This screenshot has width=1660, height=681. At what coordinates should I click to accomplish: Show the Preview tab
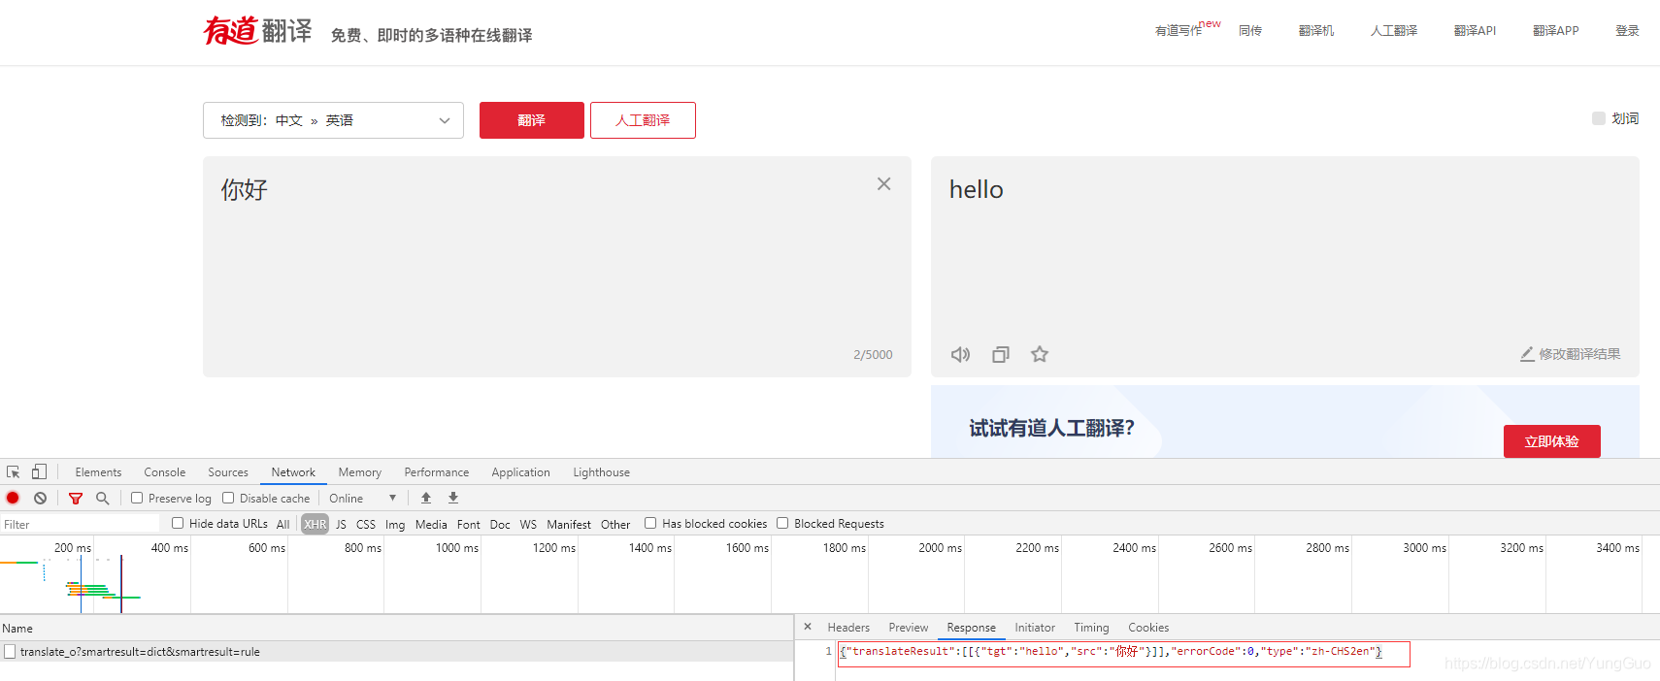pos(909,628)
